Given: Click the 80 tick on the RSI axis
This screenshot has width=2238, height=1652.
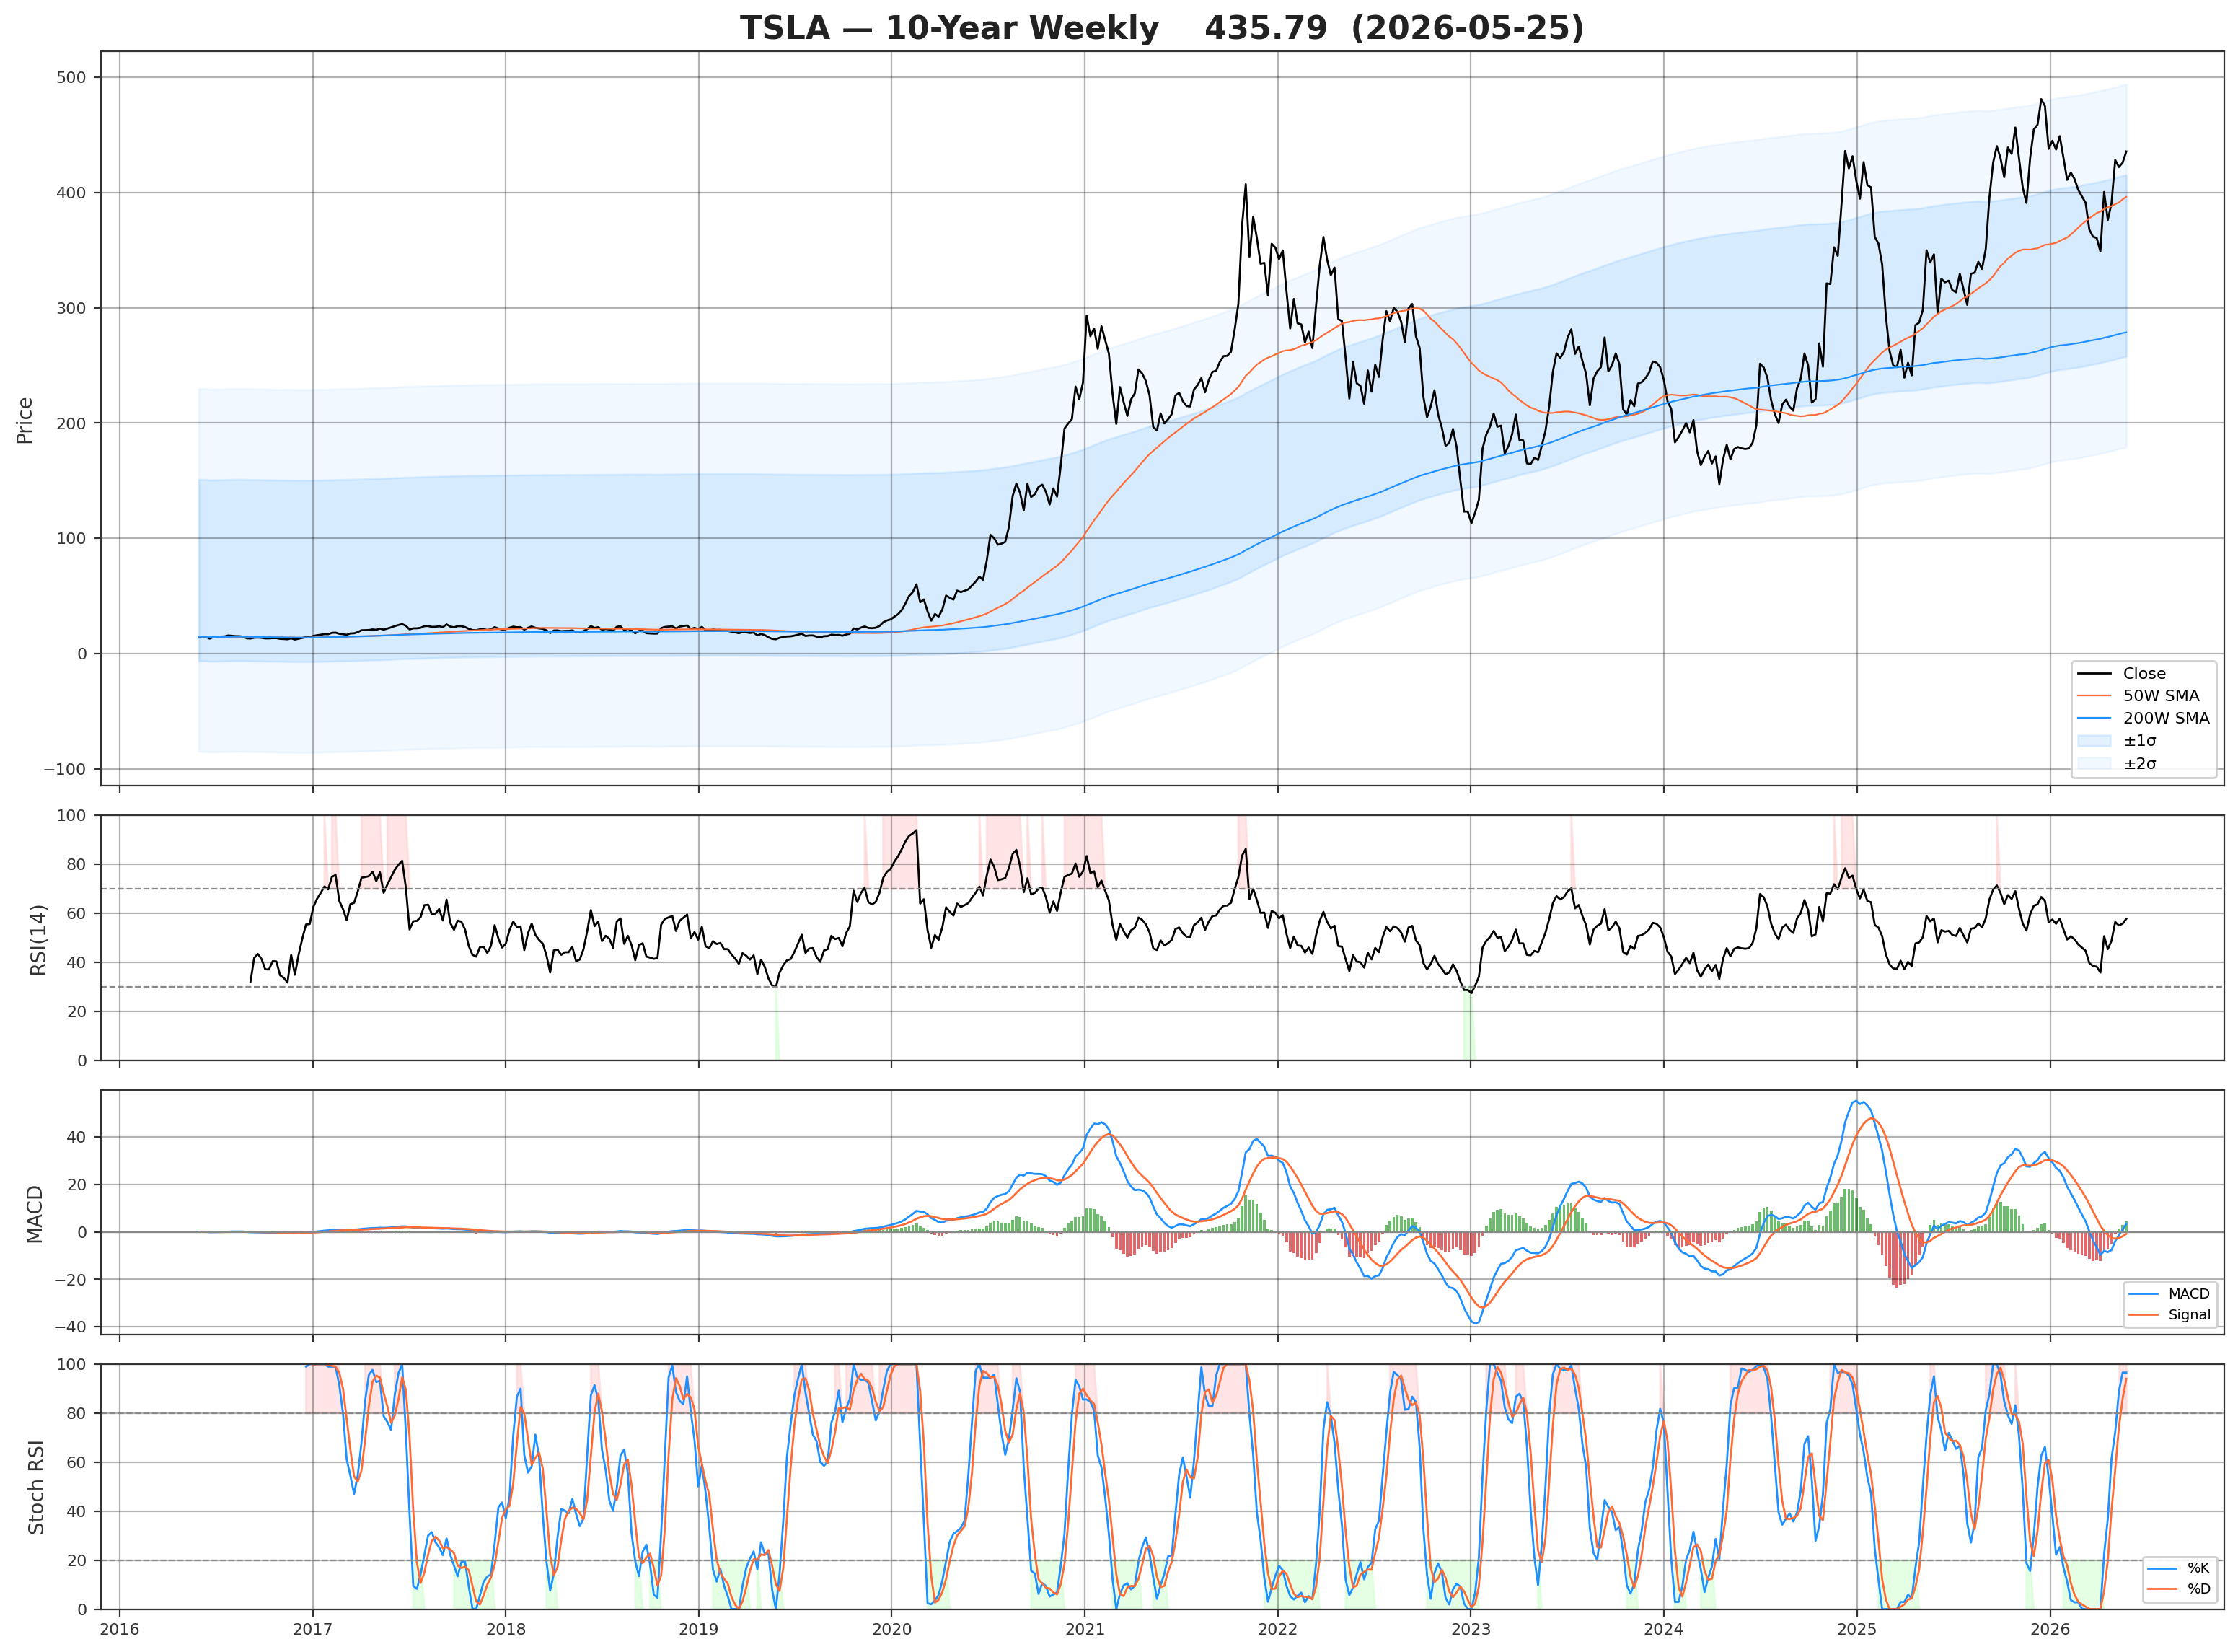Looking at the screenshot, I should 78,864.
